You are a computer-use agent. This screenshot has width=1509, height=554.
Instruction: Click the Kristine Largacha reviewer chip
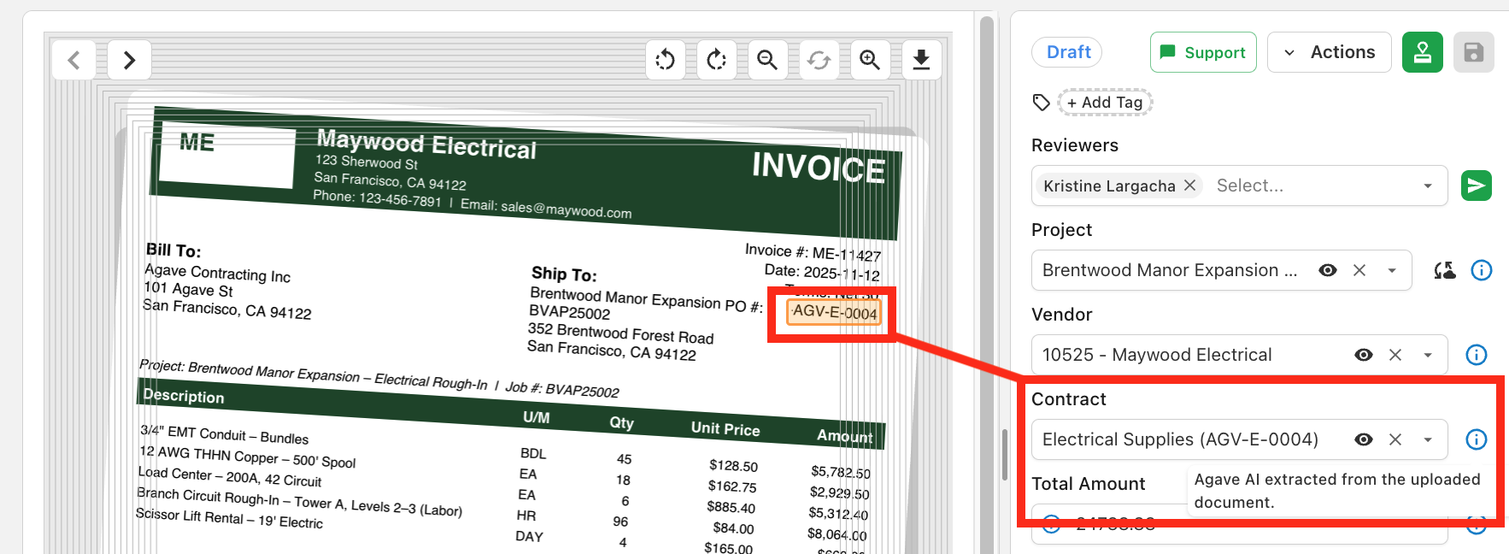[1119, 186]
